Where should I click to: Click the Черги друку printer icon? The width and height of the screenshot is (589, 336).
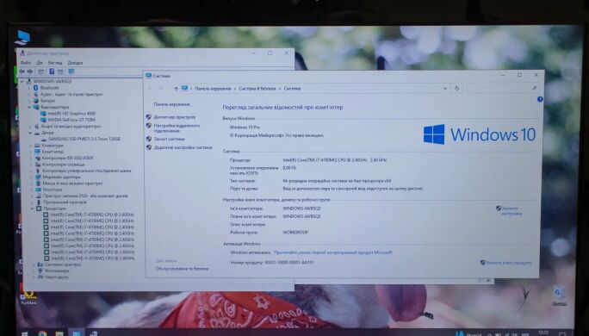40,277
